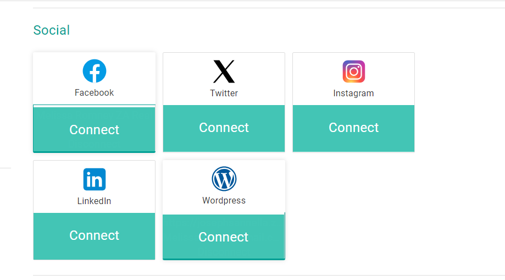Connect your Facebook account

(95, 130)
